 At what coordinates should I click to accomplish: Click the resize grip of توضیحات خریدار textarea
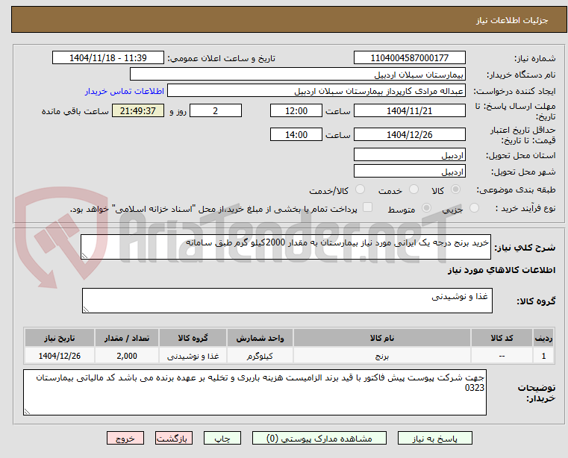pyautogui.click(x=27, y=411)
